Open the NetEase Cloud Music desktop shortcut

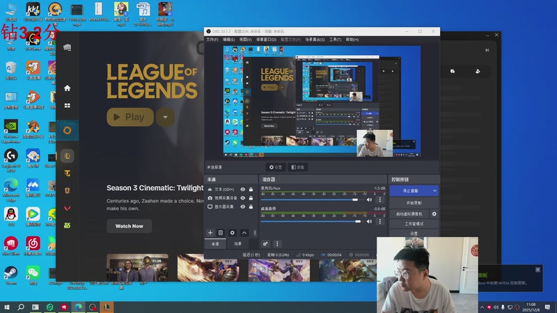click(x=33, y=246)
